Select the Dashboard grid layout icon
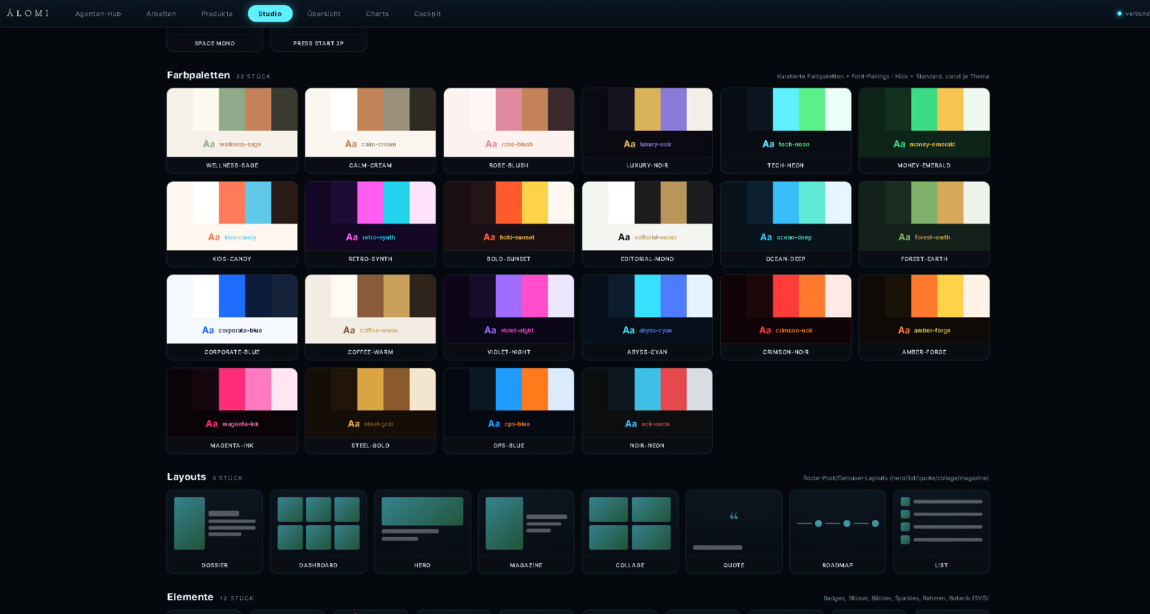This screenshot has width=1150, height=614. tap(318, 531)
